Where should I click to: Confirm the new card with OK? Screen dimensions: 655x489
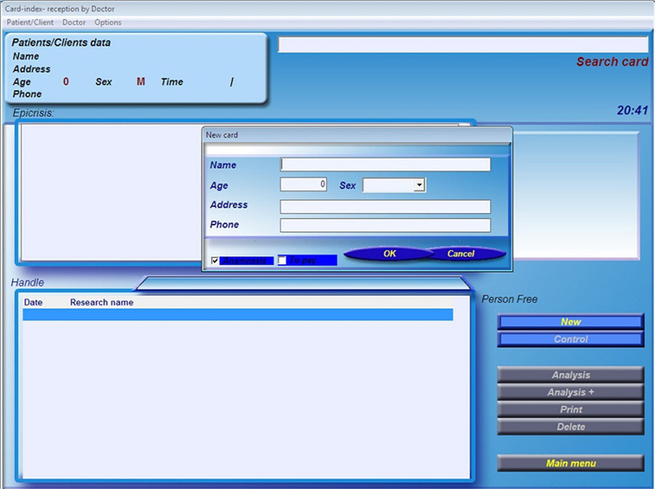pyautogui.click(x=389, y=254)
